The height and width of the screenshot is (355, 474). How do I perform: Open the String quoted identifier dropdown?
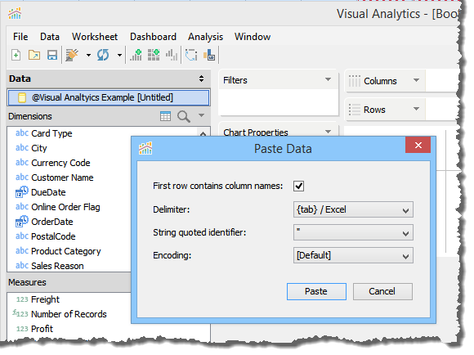click(353, 232)
